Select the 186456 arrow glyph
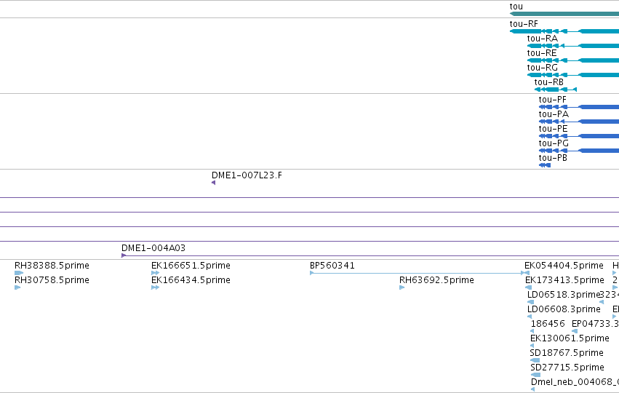This screenshot has height=393, width=619. [532, 331]
